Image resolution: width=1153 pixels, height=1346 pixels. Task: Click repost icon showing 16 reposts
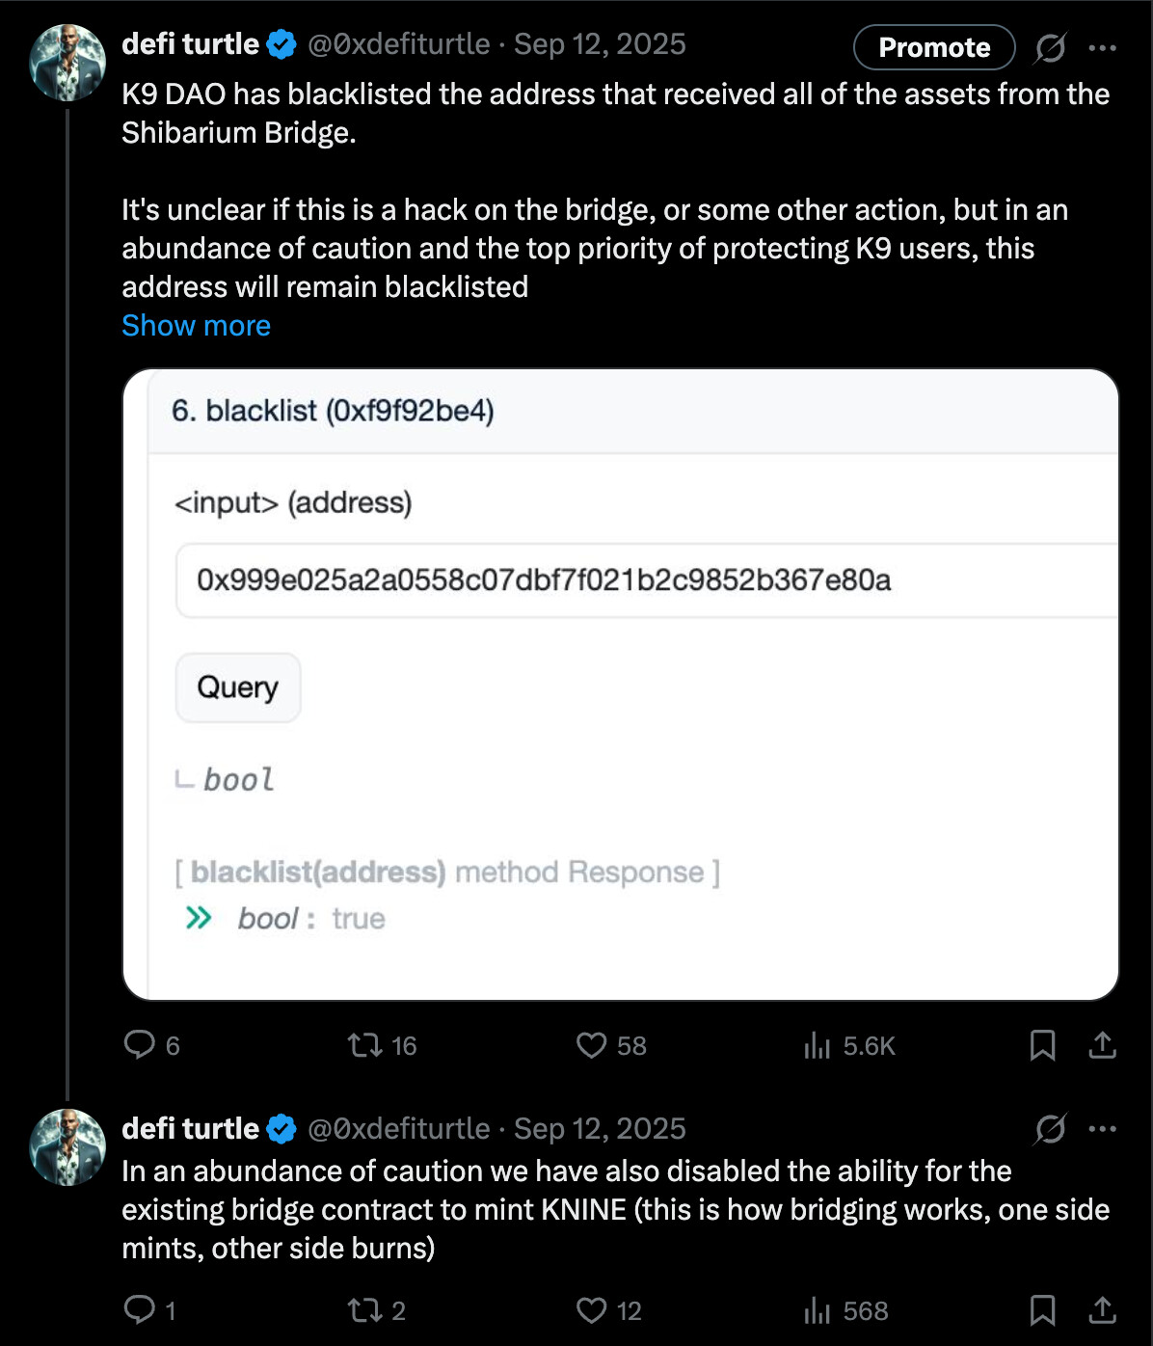[x=365, y=1045]
